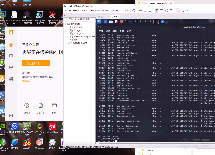The width and height of the screenshot is (215, 155).
Task: Open Huorong security tools grid icon
Action: (x=11, y=79)
